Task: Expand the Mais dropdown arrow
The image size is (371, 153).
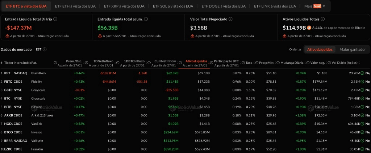Action: (x=324, y=7)
